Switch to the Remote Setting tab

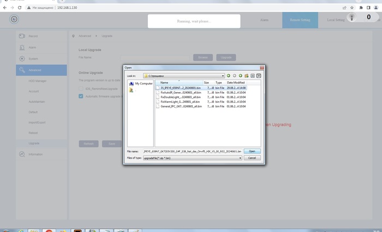[x=299, y=20]
